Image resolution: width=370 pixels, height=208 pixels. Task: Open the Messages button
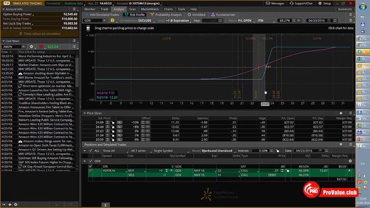click(x=275, y=3)
